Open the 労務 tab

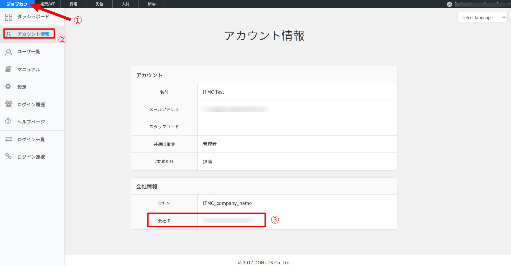click(100, 4)
